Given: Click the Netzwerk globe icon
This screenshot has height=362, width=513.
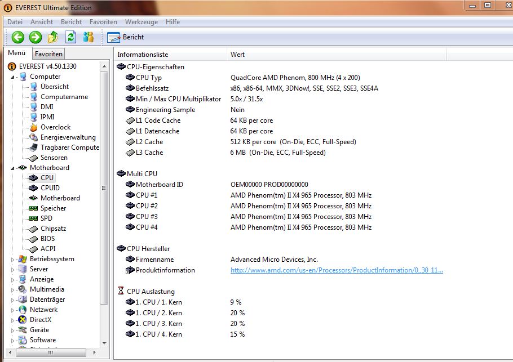Looking at the screenshot, I should pyautogui.click(x=23, y=310).
